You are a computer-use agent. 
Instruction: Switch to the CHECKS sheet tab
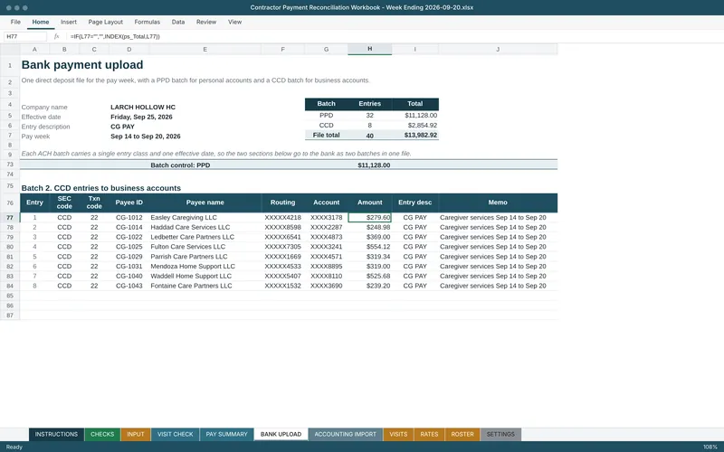click(102, 434)
